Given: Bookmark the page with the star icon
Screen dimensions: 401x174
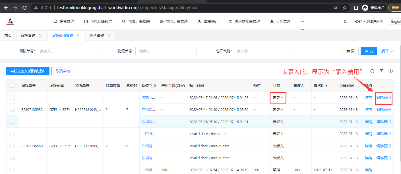Looking at the screenshot, I should click(x=345, y=8).
